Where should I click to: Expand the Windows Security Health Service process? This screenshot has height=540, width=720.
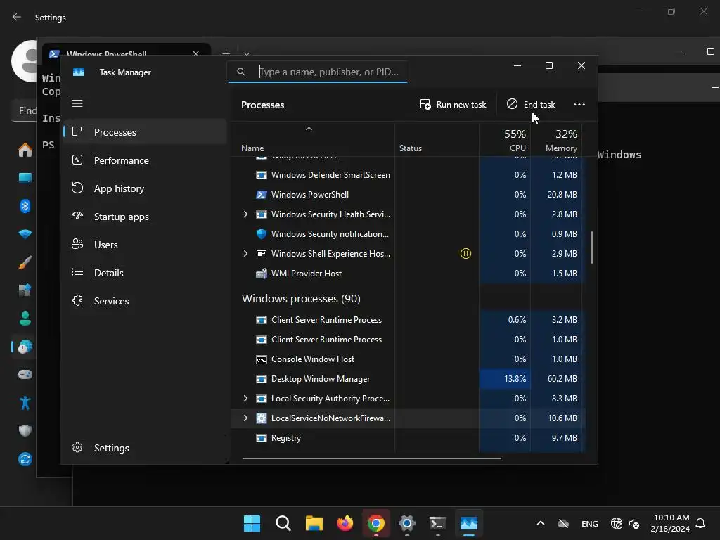tap(245, 214)
